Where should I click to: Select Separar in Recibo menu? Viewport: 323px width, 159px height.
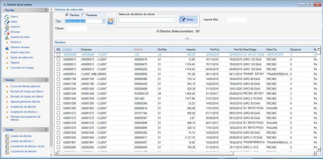coord(15,62)
